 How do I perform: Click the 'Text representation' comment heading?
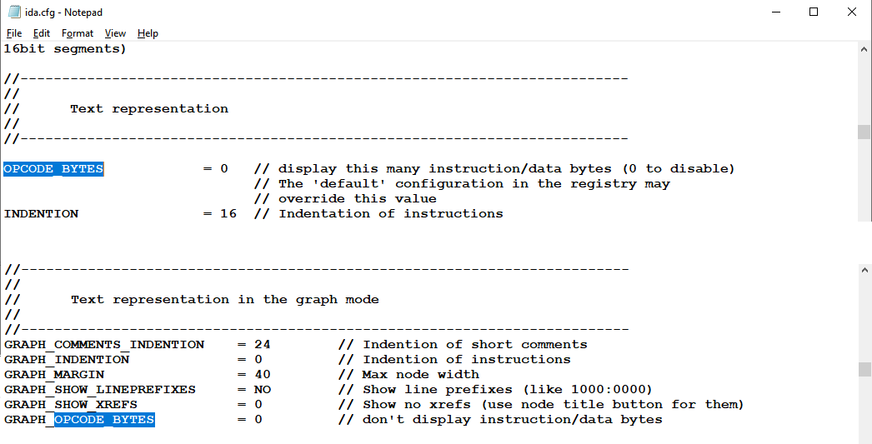pos(149,109)
